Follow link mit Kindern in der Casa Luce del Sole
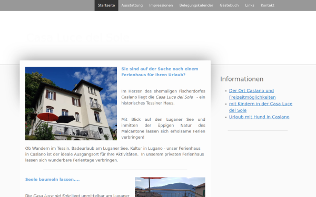This screenshot has width=316, height=197. tap(261, 107)
